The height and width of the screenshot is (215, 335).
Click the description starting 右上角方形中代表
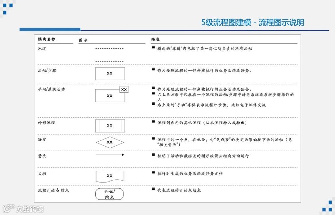point(226,97)
